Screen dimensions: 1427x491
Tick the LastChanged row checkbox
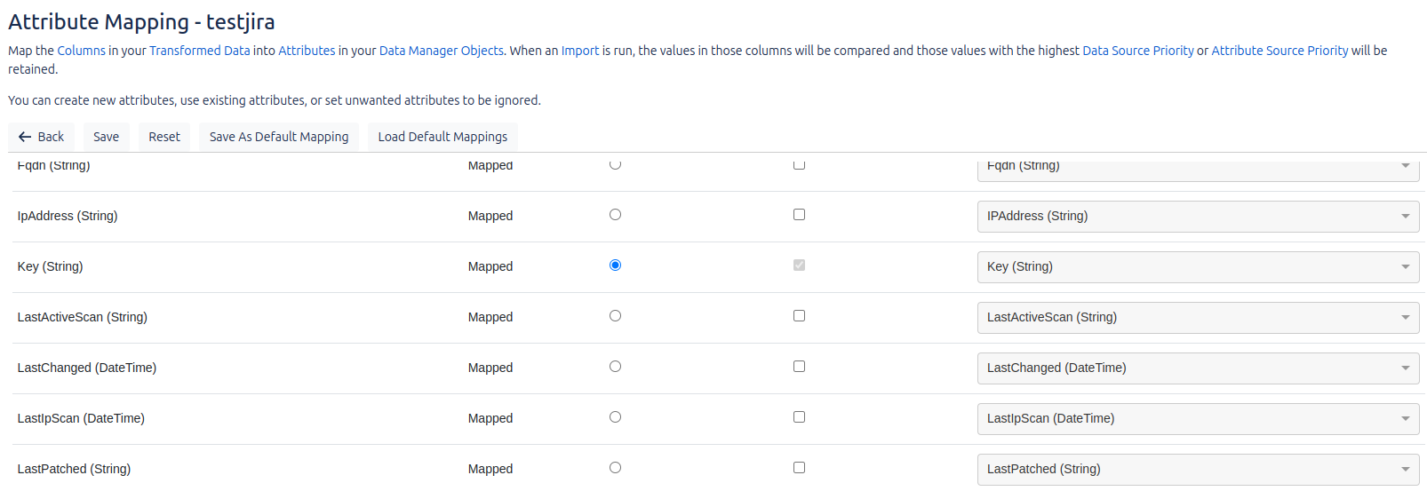[x=799, y=367]
